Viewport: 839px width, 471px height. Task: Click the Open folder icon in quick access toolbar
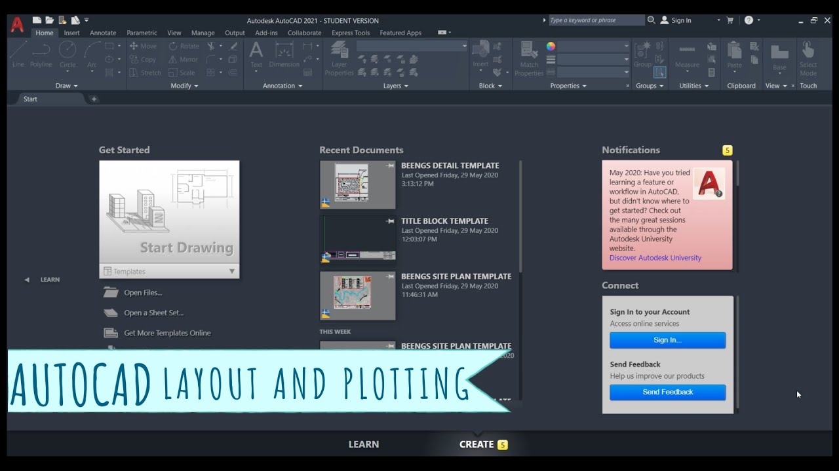pyautogui.click(x=49, y=20)
